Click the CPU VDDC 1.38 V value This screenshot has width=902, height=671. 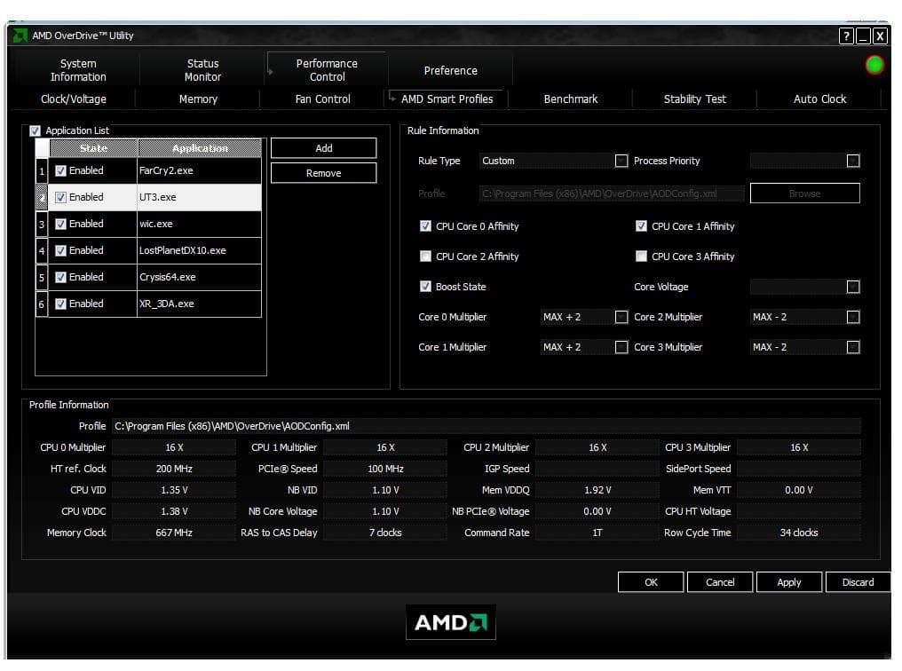pos(174,511)
